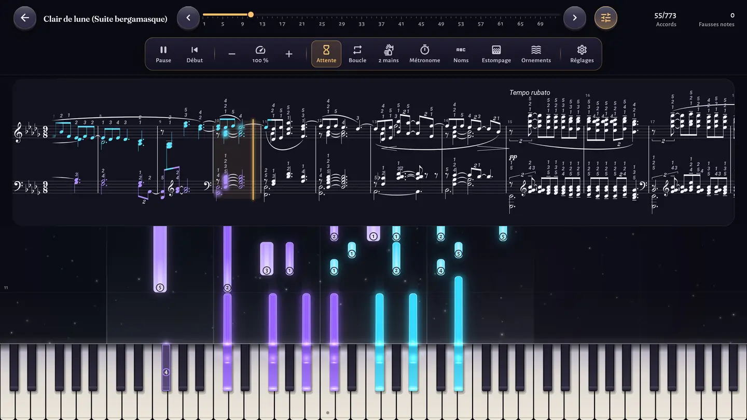This screenshot has width=747, height=420.
Task: Increase tempo with the plus button
Action: 289,54
